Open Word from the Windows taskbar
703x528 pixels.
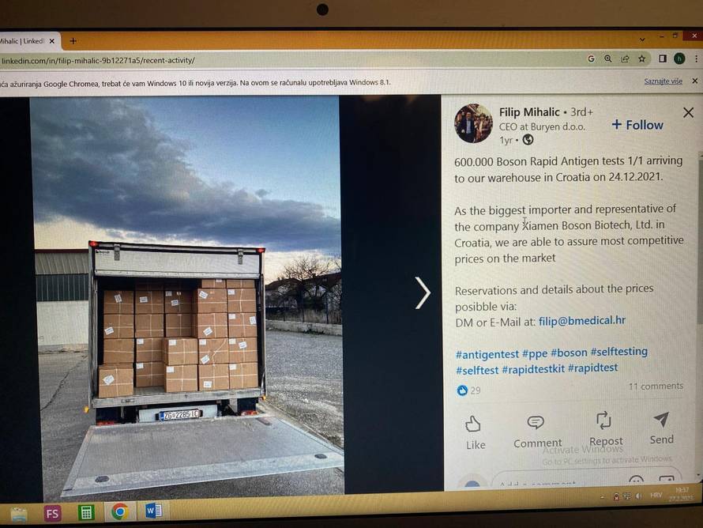tap(153, 511)
